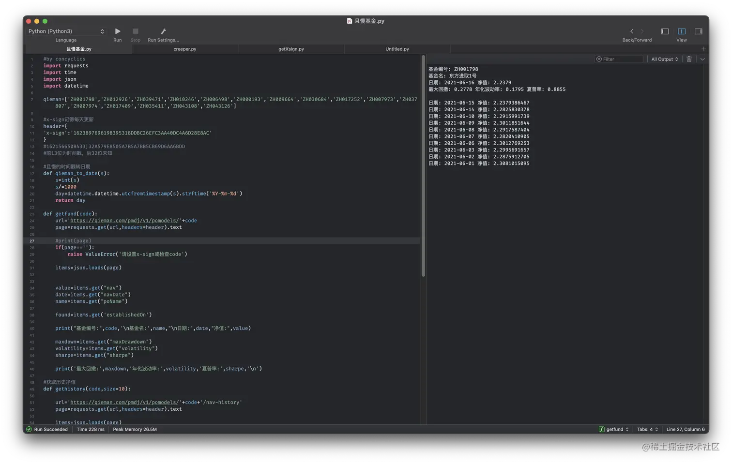Screen dimensions: 732x464
Task: Click the output Filter field
Action: pyautogui.click(x=619, y=59)
